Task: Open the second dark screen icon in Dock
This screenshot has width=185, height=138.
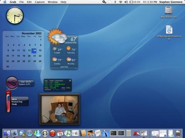Action: click(121, 133)
